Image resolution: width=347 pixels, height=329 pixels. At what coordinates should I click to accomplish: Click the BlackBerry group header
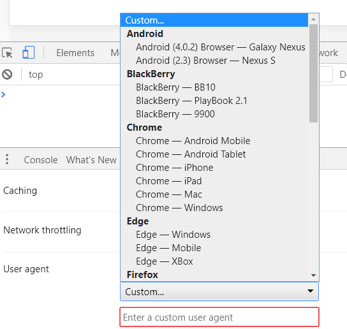click(x=151, y=74)
